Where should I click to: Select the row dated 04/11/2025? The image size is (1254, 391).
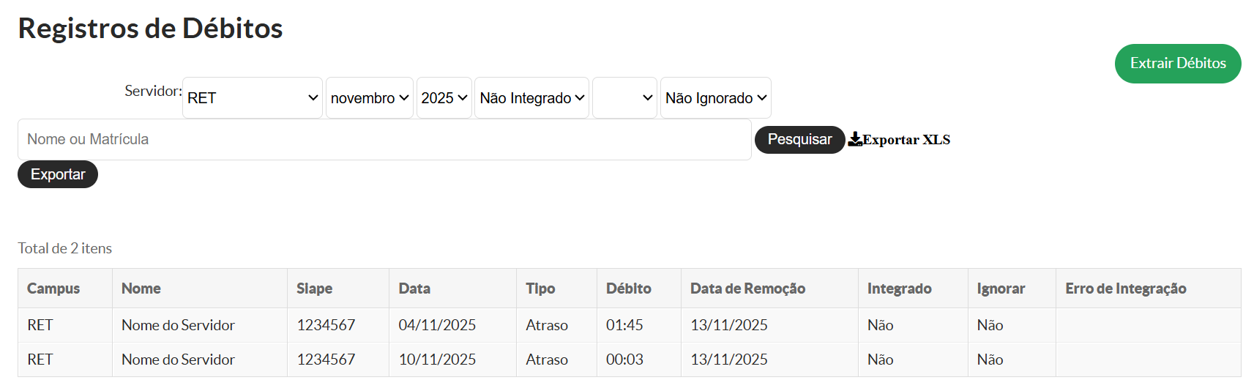point(437,325)
